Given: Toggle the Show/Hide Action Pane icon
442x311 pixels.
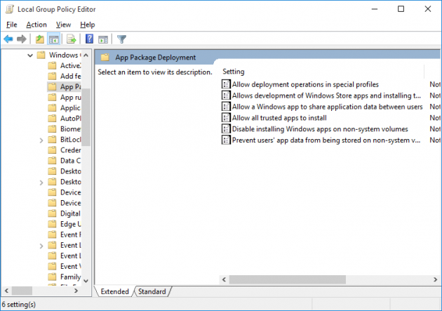Looking at the screenshot, I should tap(103, 39).
